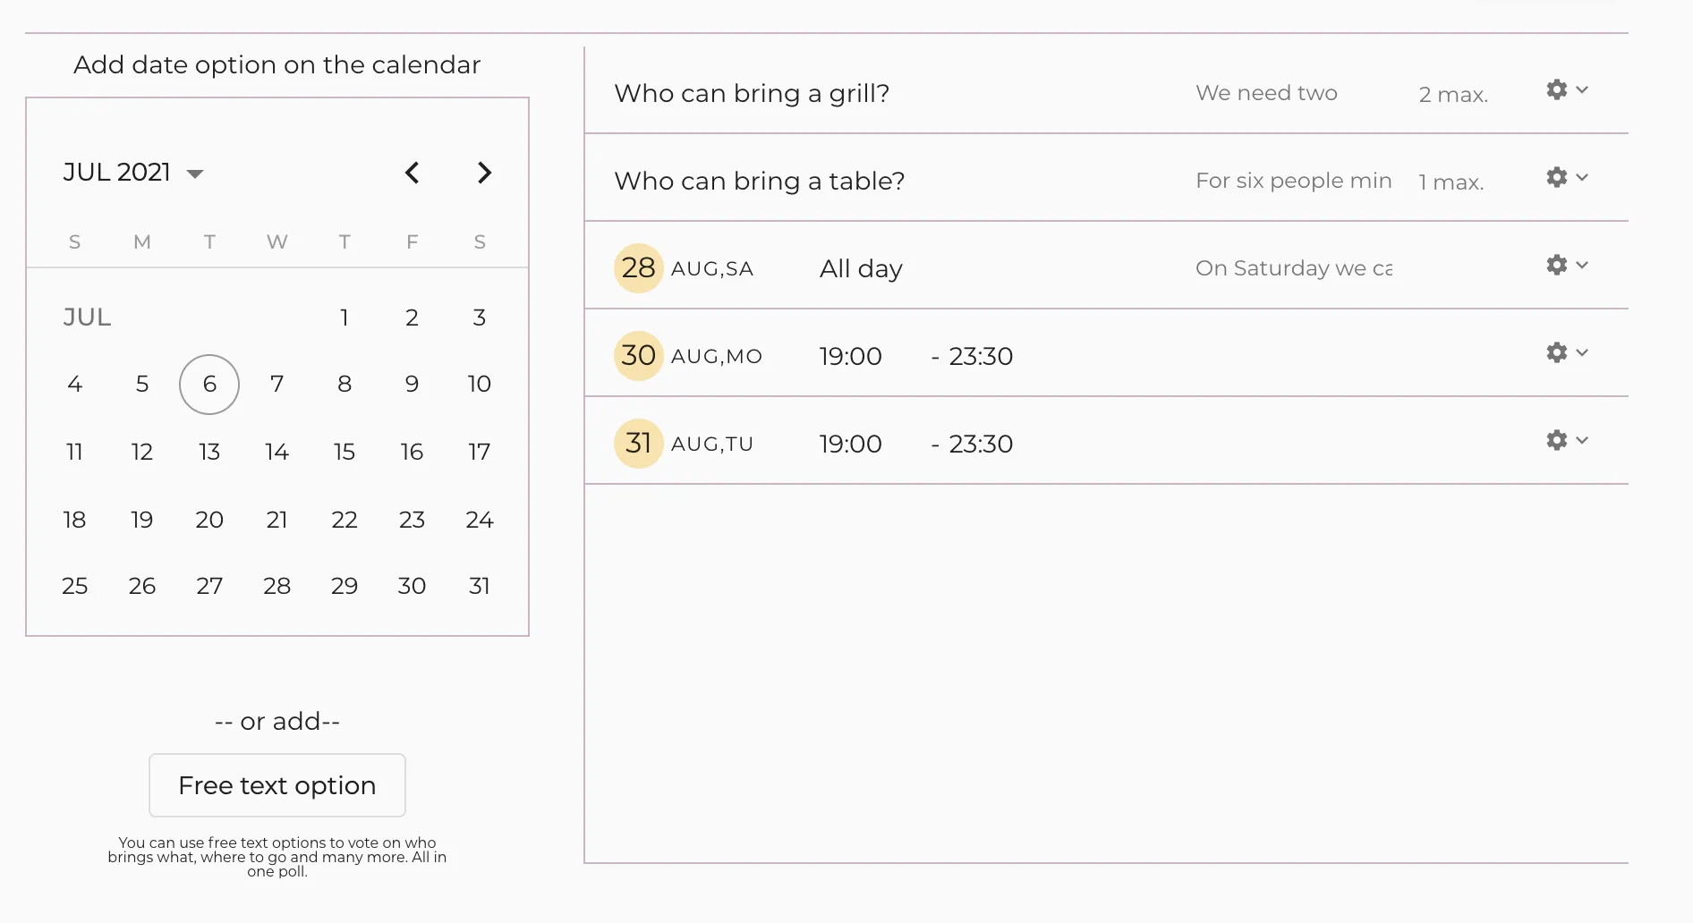Change the 19:00 start time for 30 Aug

[850, 356]
